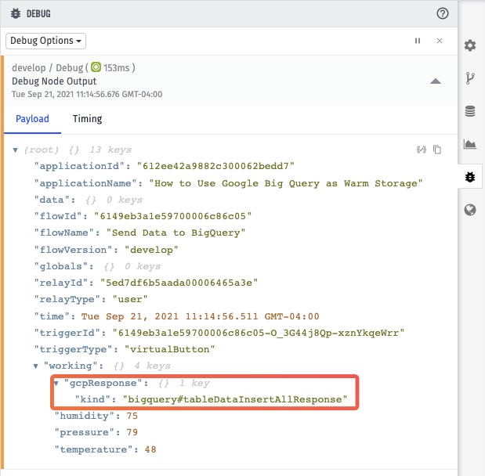Toggle raw JSON payload view icon
The width and height of the screenshot is (485, 476).
[x=421, y=150]
